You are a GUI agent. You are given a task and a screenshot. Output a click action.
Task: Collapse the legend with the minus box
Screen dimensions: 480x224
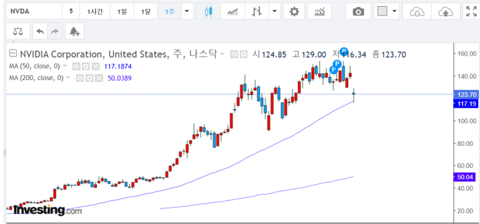click(13, 54)
